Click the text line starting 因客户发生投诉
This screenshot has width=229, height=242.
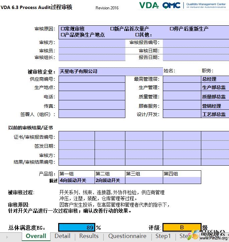pos(114,205)
